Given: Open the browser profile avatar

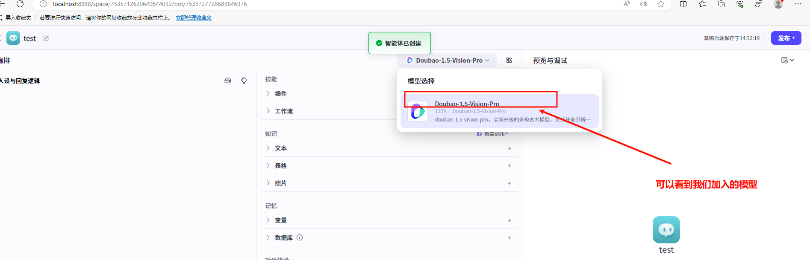Looking at the screenshot, I should point(778,4).
